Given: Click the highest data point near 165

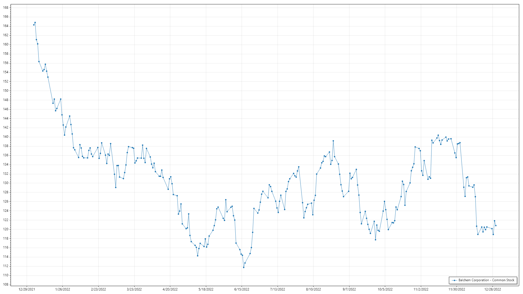Looking at the screenshot, I should (x=35, y=23).
